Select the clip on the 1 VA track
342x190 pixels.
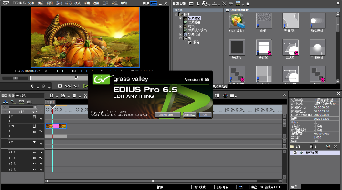pyautogui.click(x=56, y=126)
